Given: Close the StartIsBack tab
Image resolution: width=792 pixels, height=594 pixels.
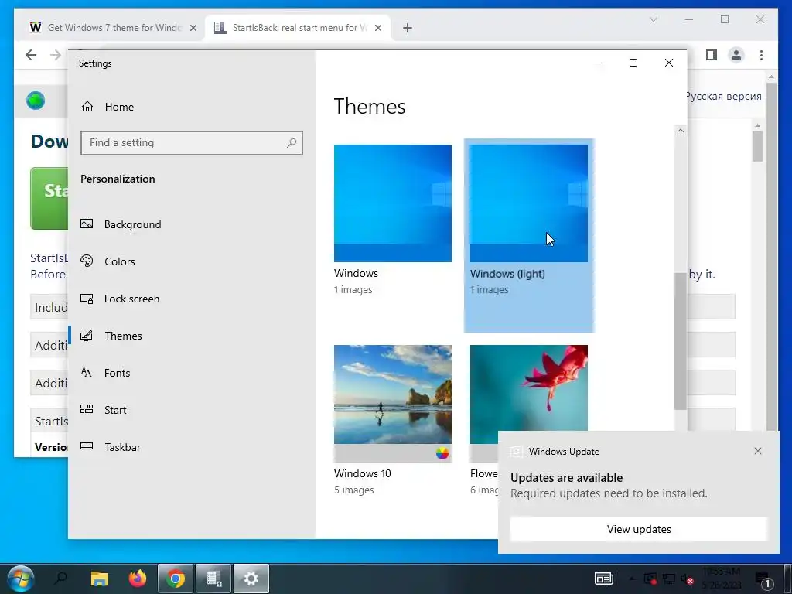Looking at the screenshot, I should click(x=377, y=29).
